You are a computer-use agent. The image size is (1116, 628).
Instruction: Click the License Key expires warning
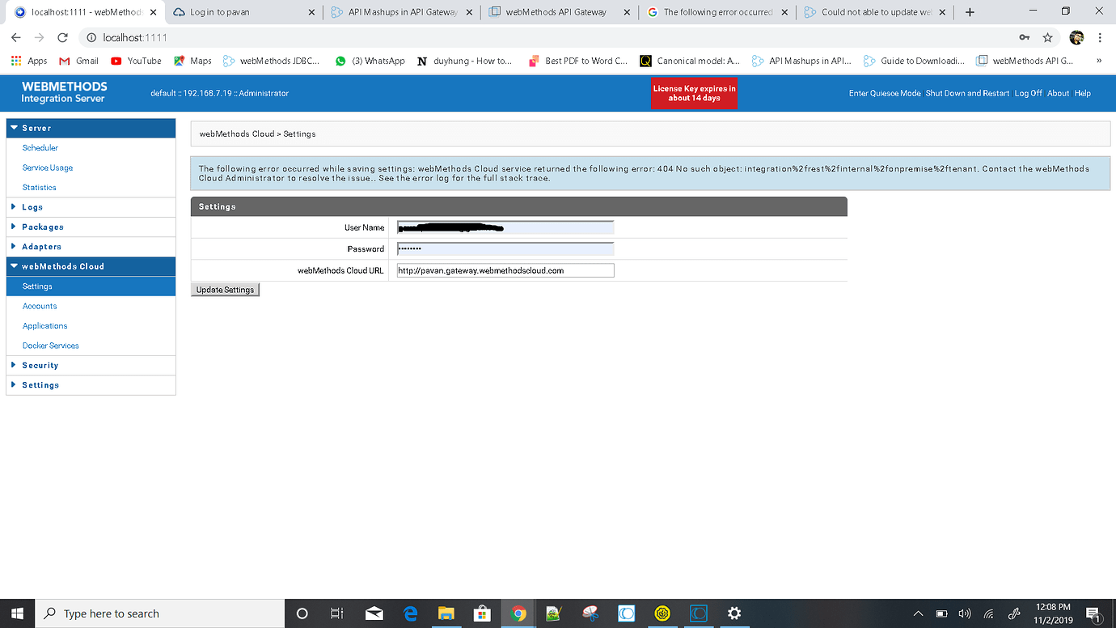point(695,93)
